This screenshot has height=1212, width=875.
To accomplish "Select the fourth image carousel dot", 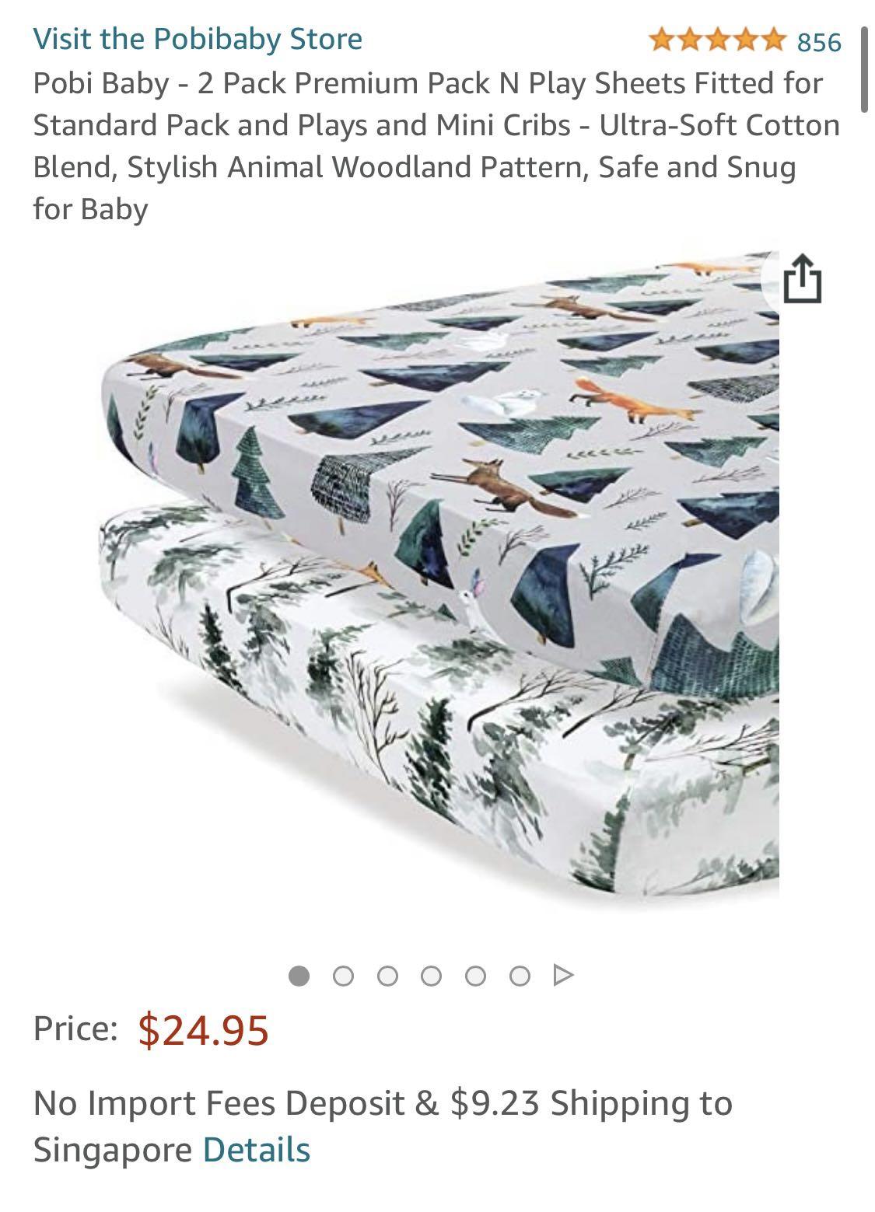I will point(431,975).
